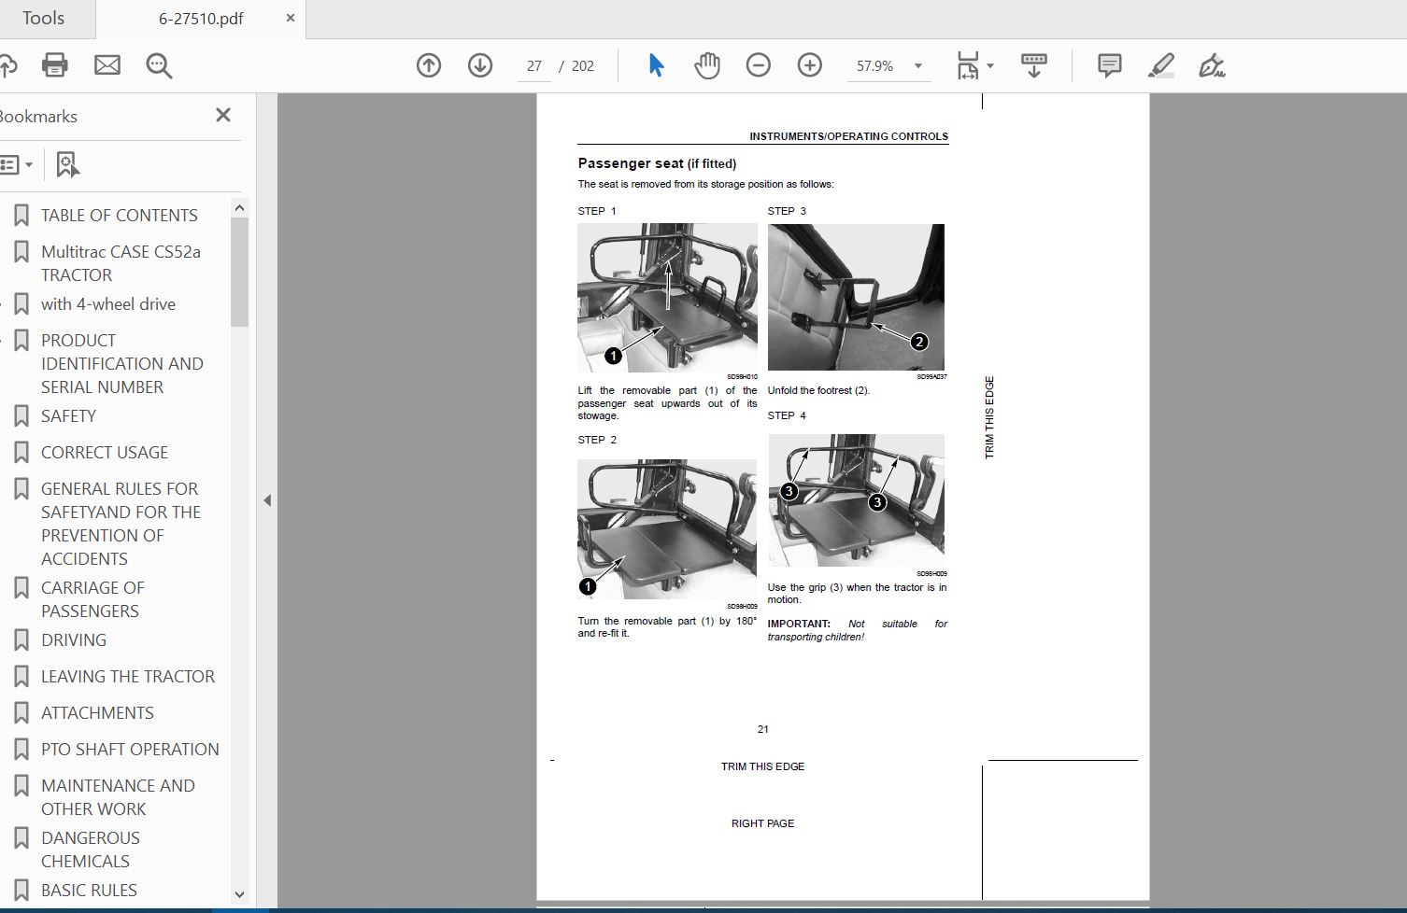Close the 6-27510.pdf tab
1407x913 pixels.
(291, 18)
